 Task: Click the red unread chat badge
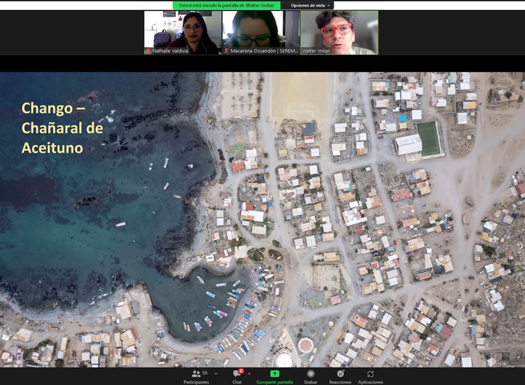(x=241, y=371)
